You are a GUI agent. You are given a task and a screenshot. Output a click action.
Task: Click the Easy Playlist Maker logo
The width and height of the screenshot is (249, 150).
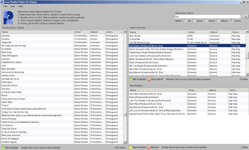click(x=8, y=17)
